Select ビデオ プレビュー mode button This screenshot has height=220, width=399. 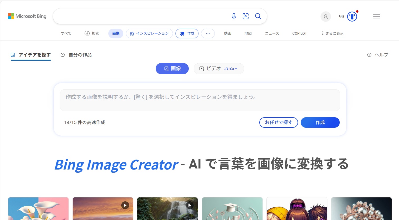point(219,69)
